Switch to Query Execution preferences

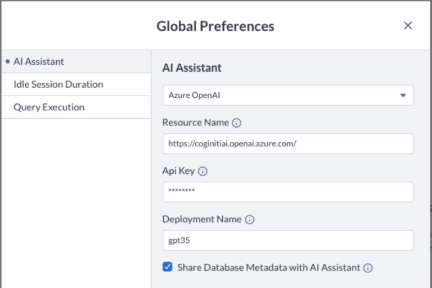(x=49, y=107)
